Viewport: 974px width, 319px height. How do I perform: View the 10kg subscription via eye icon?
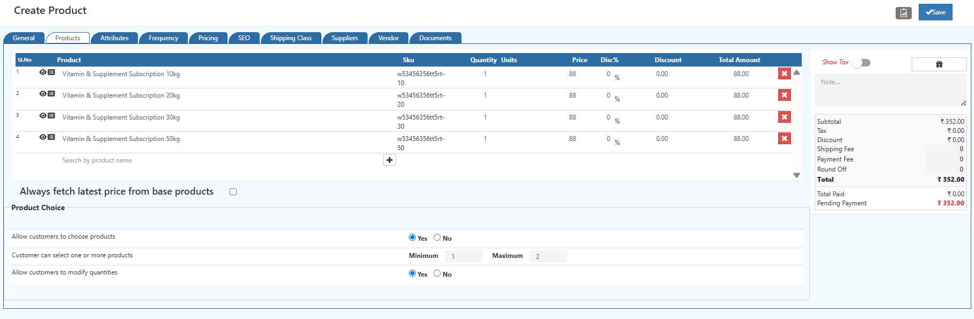click(x=43, y=72)
